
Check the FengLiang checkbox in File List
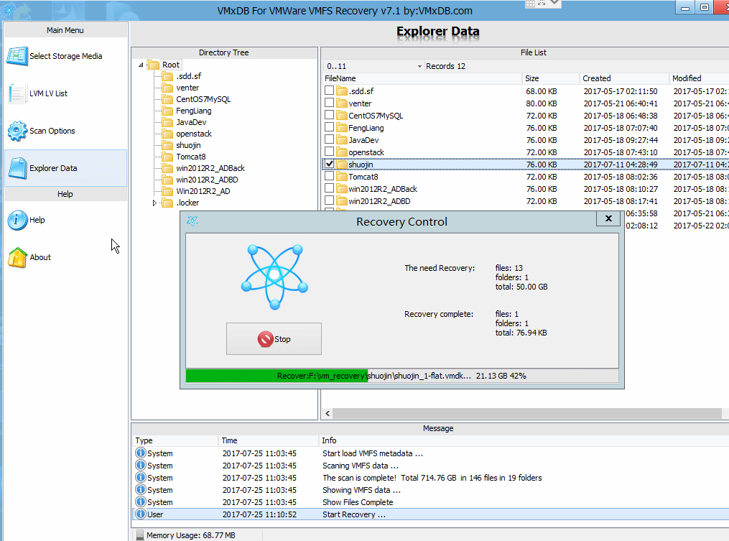(x=329, y=127)
